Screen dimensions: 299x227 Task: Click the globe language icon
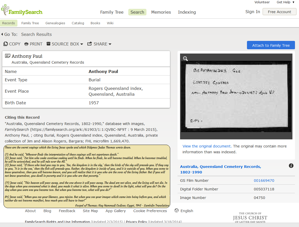click(x=177, y=210)
